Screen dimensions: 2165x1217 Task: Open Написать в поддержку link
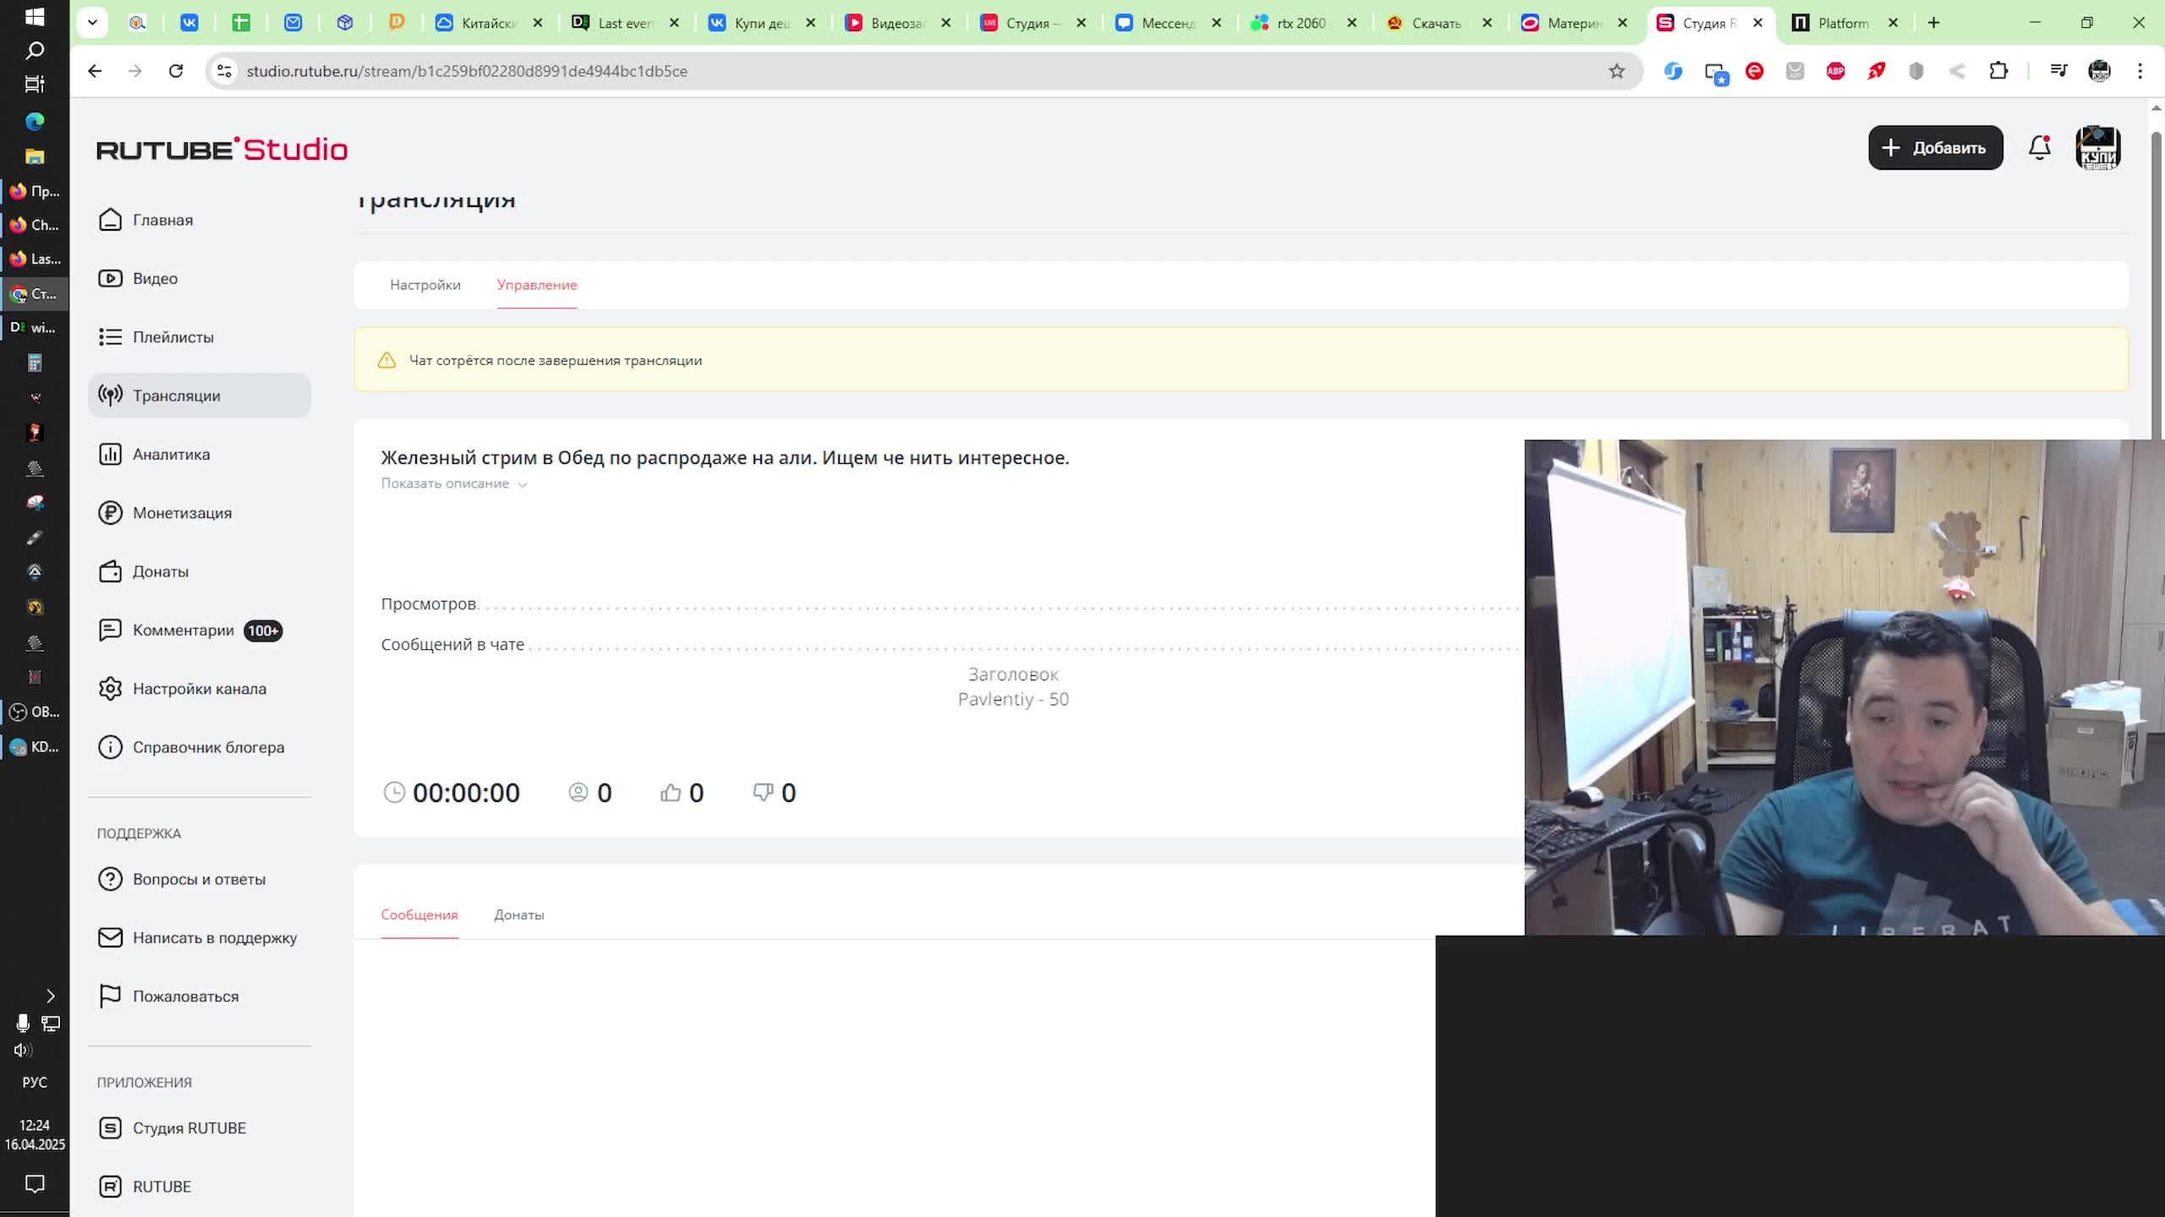(x=214, y=938)
